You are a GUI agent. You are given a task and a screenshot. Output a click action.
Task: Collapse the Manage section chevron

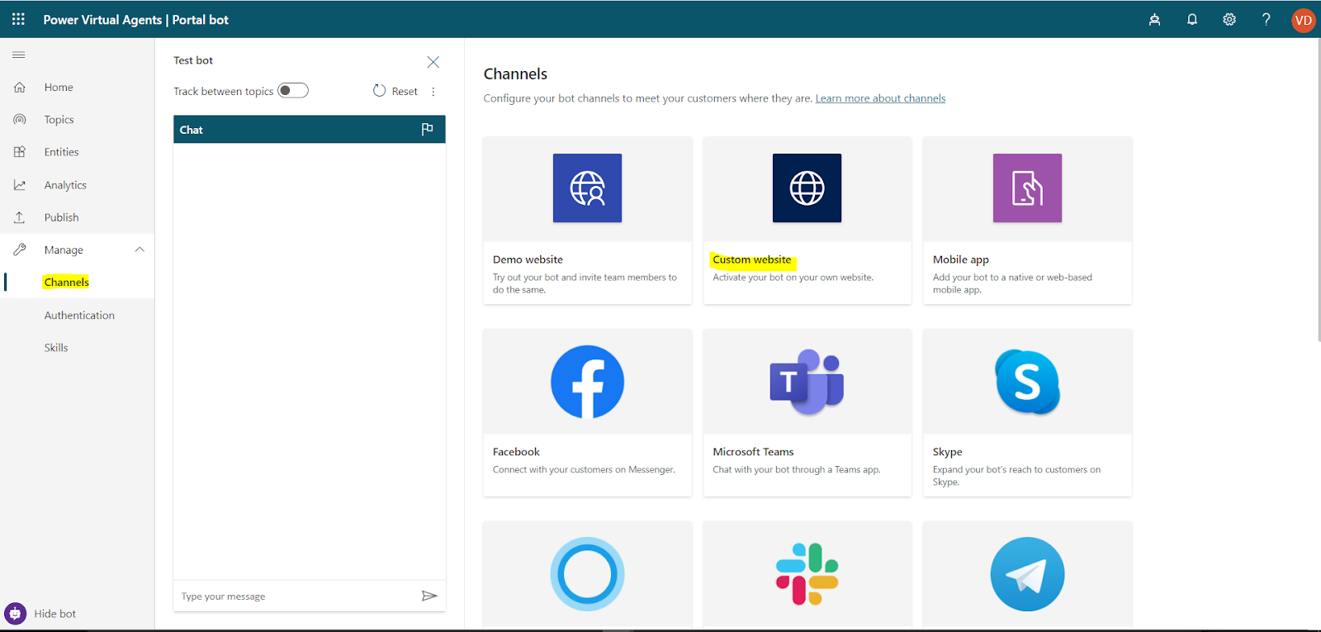pos(140,249)
